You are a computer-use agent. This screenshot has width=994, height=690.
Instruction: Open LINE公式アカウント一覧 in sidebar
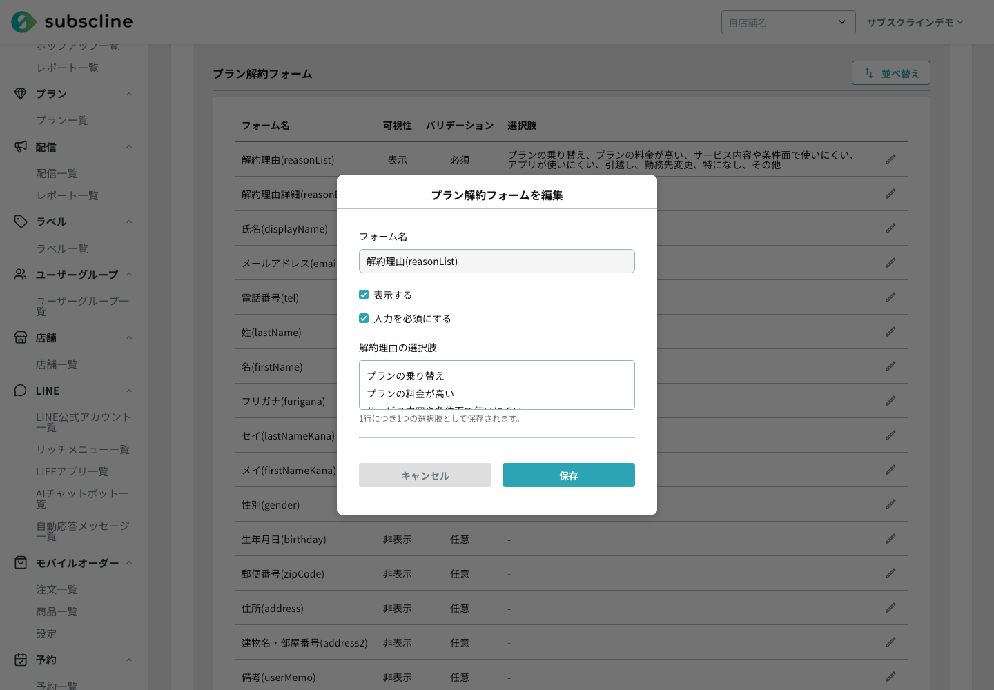84,422
